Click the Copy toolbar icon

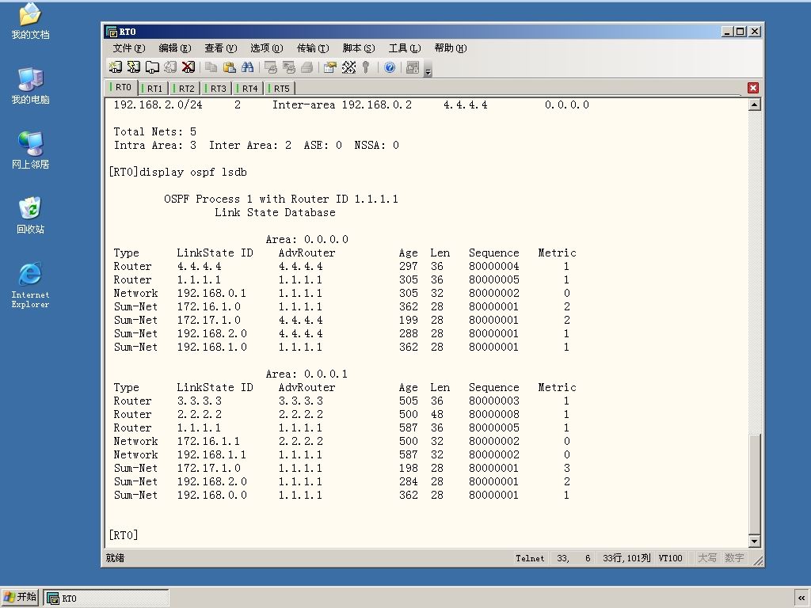(211, 67)
